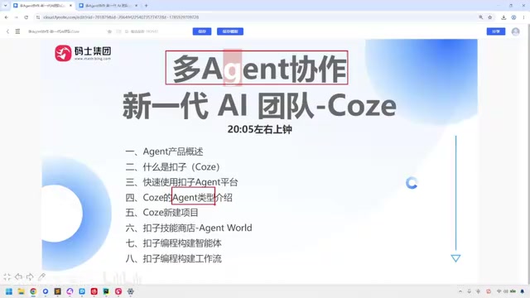Open the Windows Start menu
The image size is (530, 298).
click(9, 291)
